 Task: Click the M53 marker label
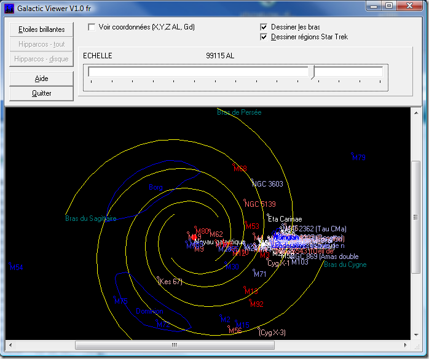[x=252, y=226]
